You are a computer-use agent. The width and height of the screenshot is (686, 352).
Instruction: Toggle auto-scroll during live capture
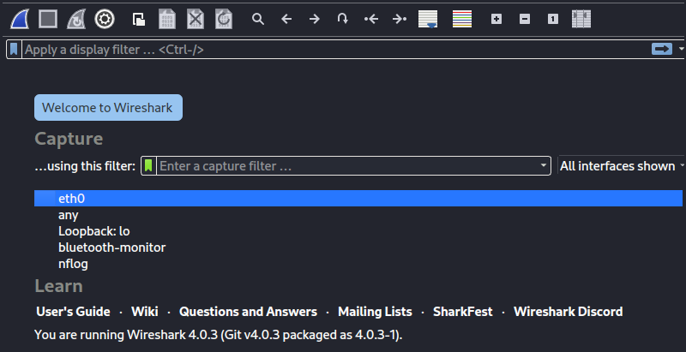click(428, 19)
